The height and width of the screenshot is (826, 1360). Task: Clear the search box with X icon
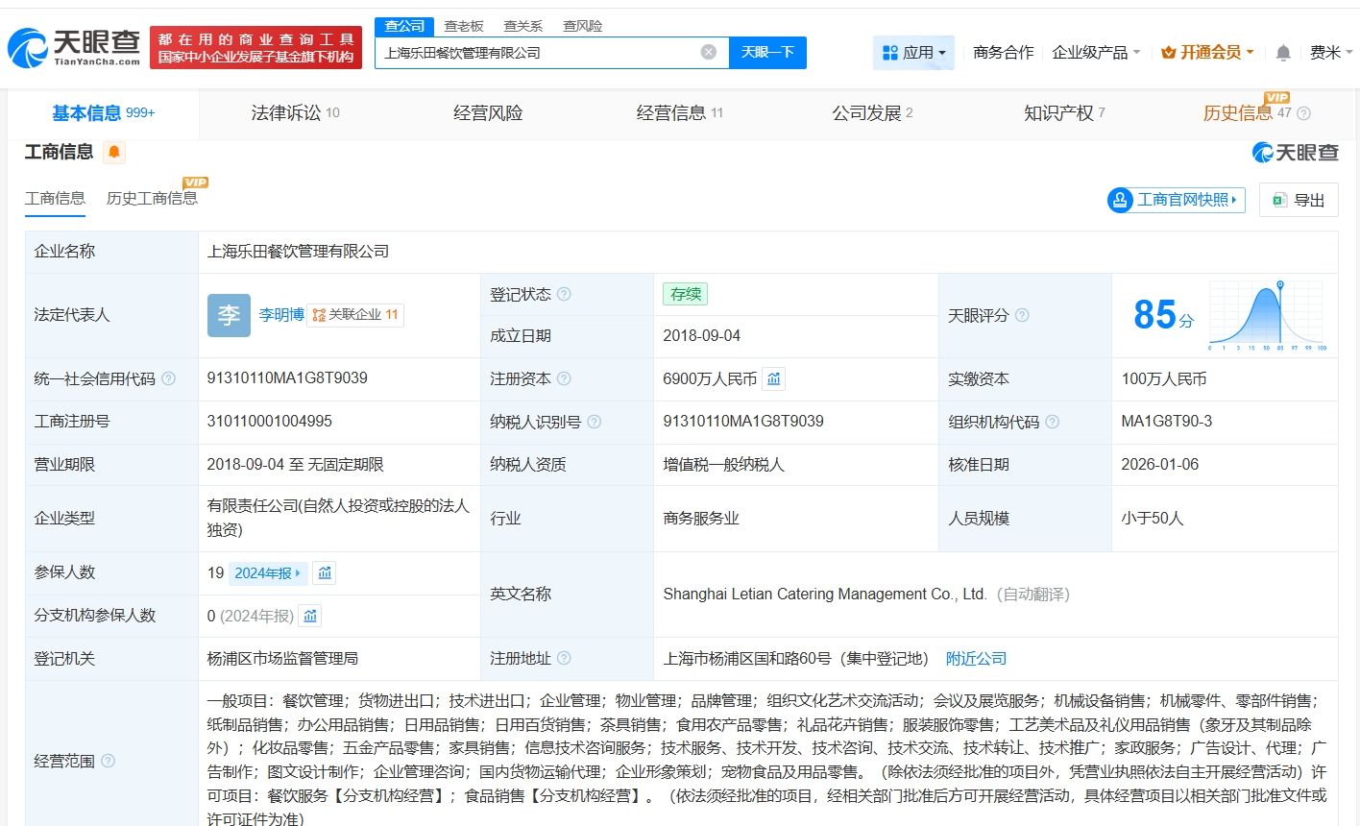pos(709,53)
